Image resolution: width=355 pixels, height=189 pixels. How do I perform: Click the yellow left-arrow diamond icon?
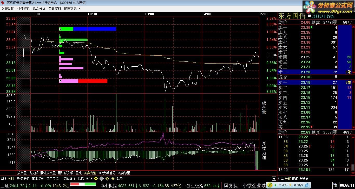click(96, 179)
